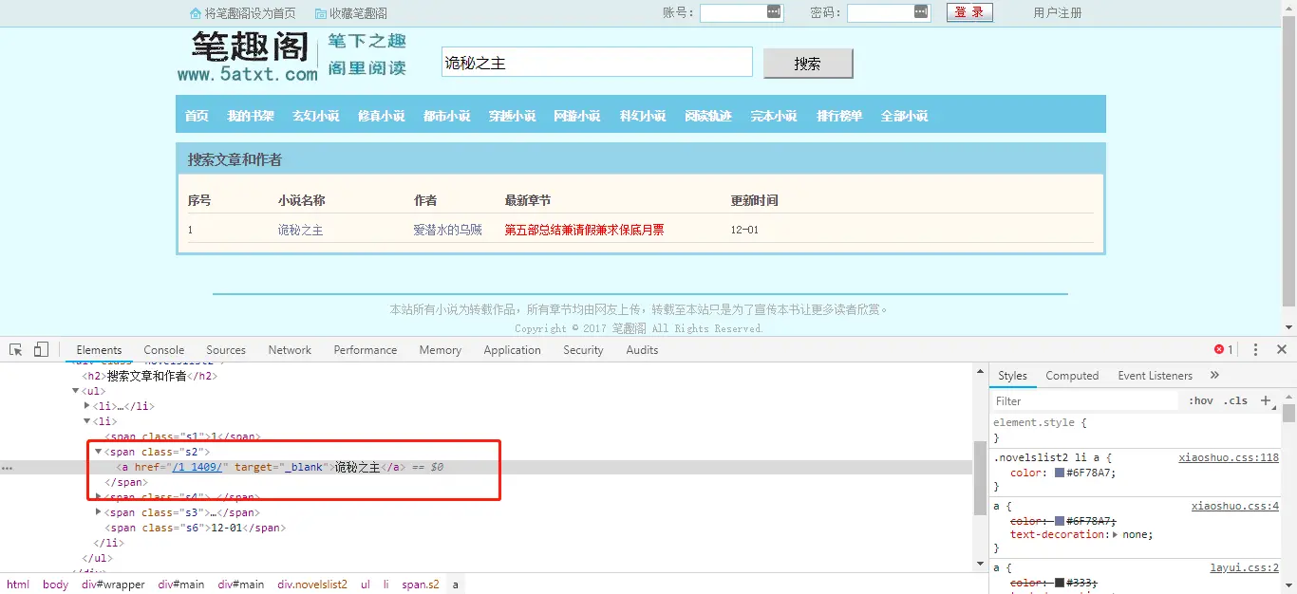Viewport: 1297px width, 594px height.
Task: Click the New Style Rule plus icon
Action: [1266, 400]
